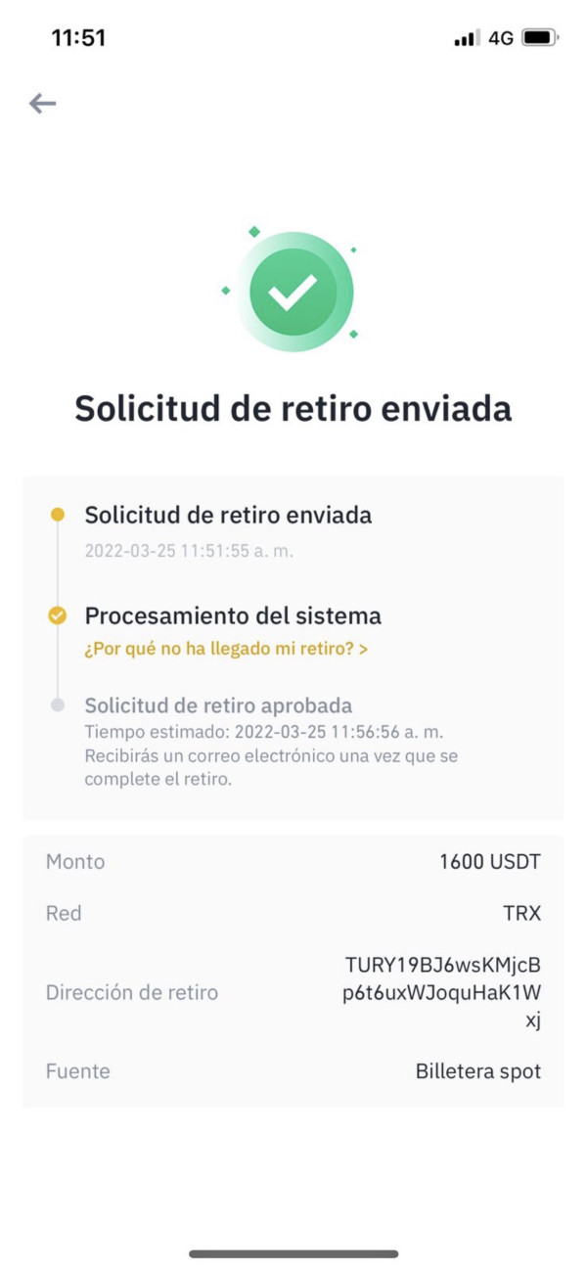This screenshot has width=587, height=1270.
Task: Select the "Solicitud de retiro enviada" page heading
Action: point(293,408)
